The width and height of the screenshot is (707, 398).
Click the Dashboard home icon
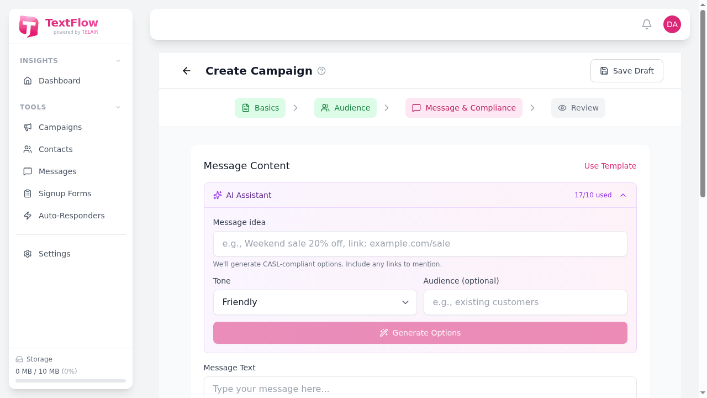click(x=28, y=81)
